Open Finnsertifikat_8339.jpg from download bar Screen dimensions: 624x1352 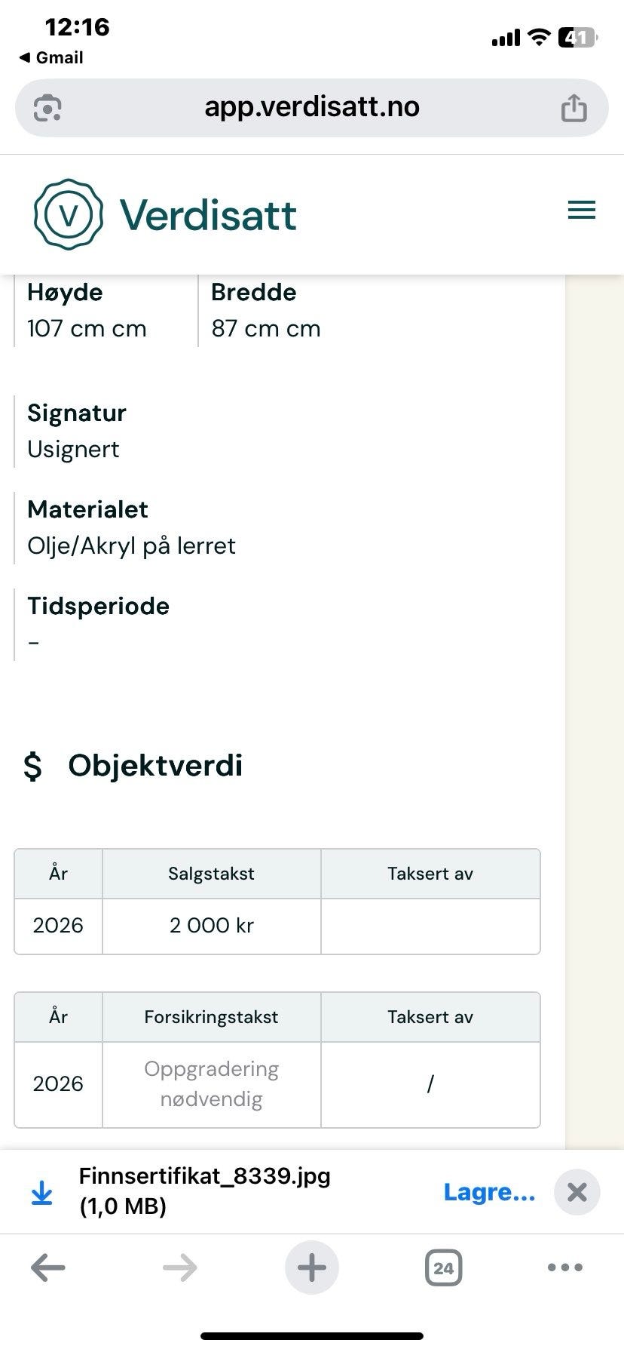pos(204,1191)
